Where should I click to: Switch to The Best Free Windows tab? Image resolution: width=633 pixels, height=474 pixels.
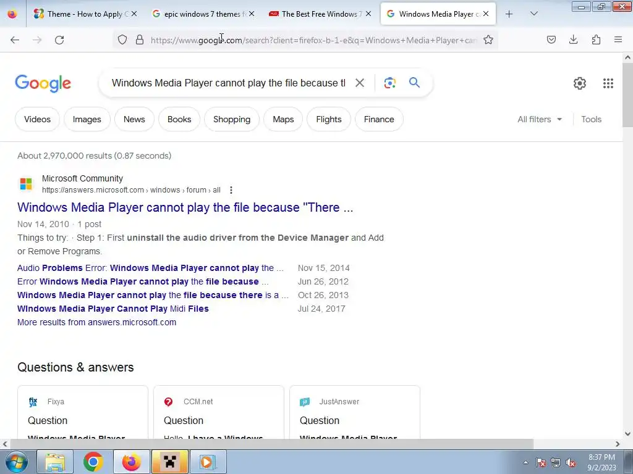pos(319,14)
